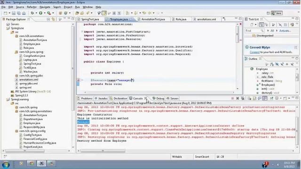Click the error marker beside @Resource line
301x169 pixels.
[79, 80]
